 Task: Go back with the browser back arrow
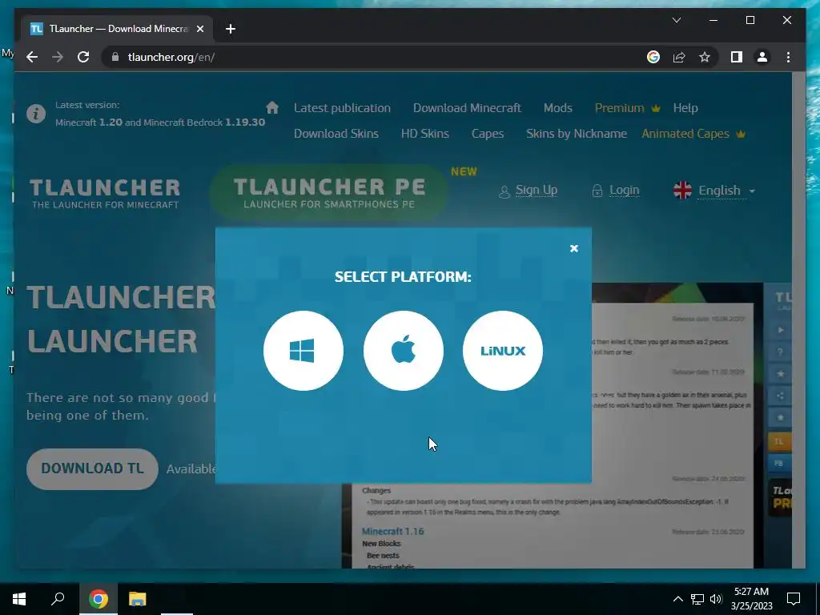coord(32,57)
